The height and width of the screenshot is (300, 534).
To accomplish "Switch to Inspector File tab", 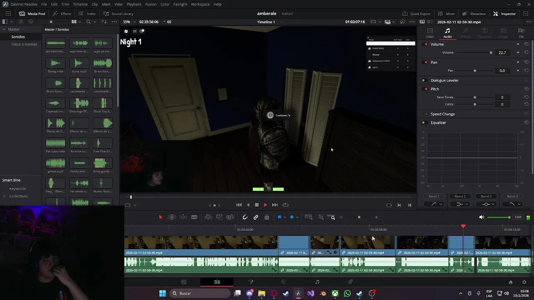I will point(521,33).
